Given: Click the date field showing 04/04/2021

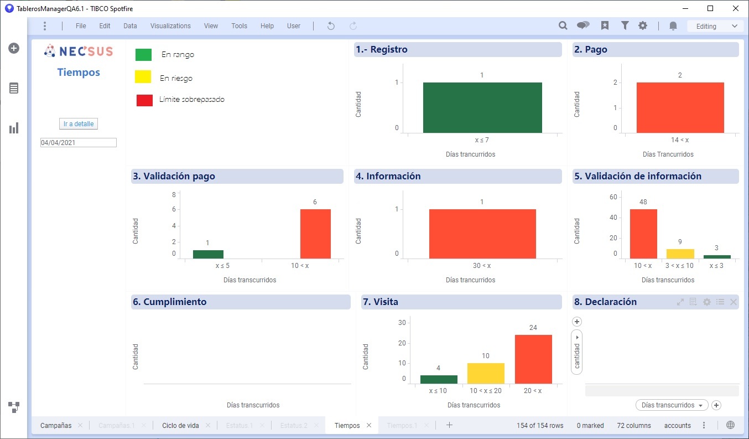Looking at the screenshot, I should pos(78,143).
